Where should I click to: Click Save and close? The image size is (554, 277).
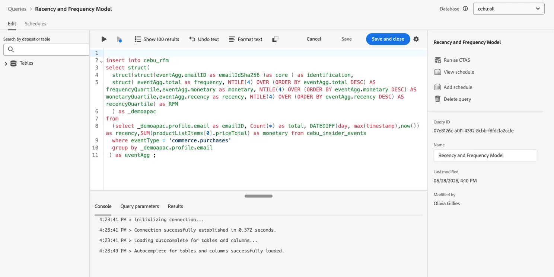pos(388,39)
